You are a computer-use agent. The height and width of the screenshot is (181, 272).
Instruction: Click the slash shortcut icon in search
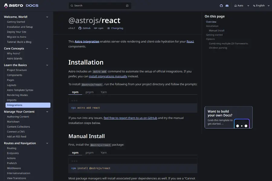pyautogui.click(x=127, y=5)
